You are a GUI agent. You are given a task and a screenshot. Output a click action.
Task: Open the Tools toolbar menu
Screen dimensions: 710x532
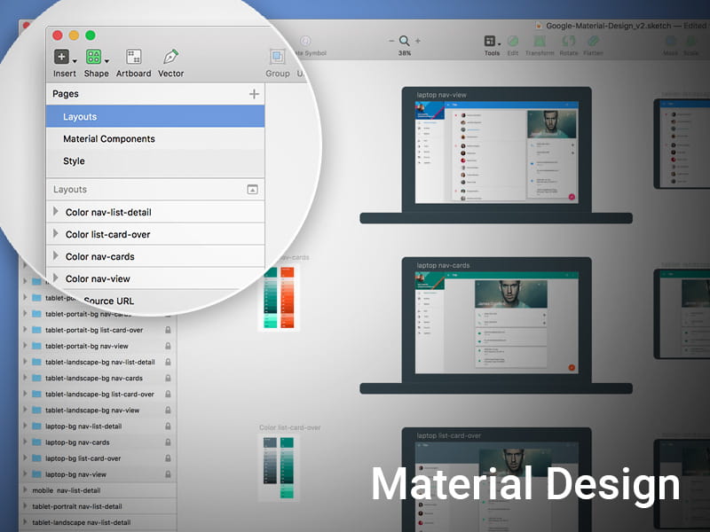coord(492,42)
